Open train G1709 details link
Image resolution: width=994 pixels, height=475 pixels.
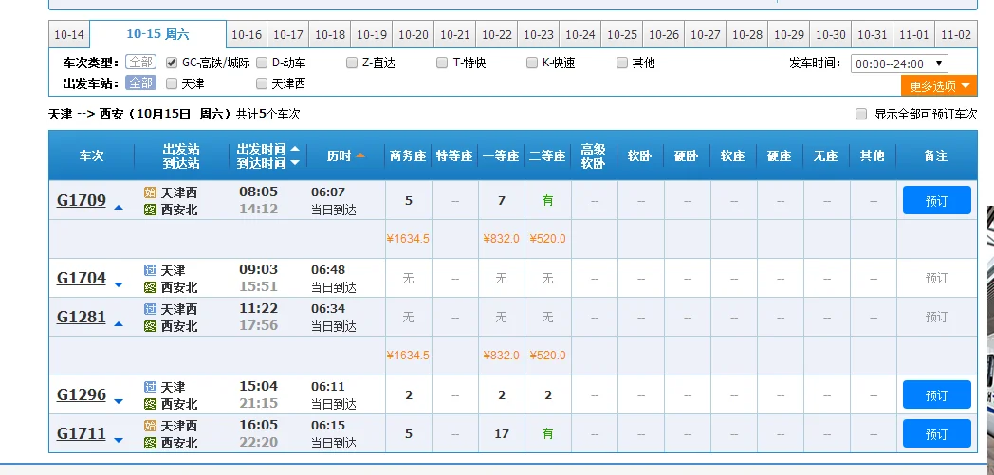coord(82,201)
